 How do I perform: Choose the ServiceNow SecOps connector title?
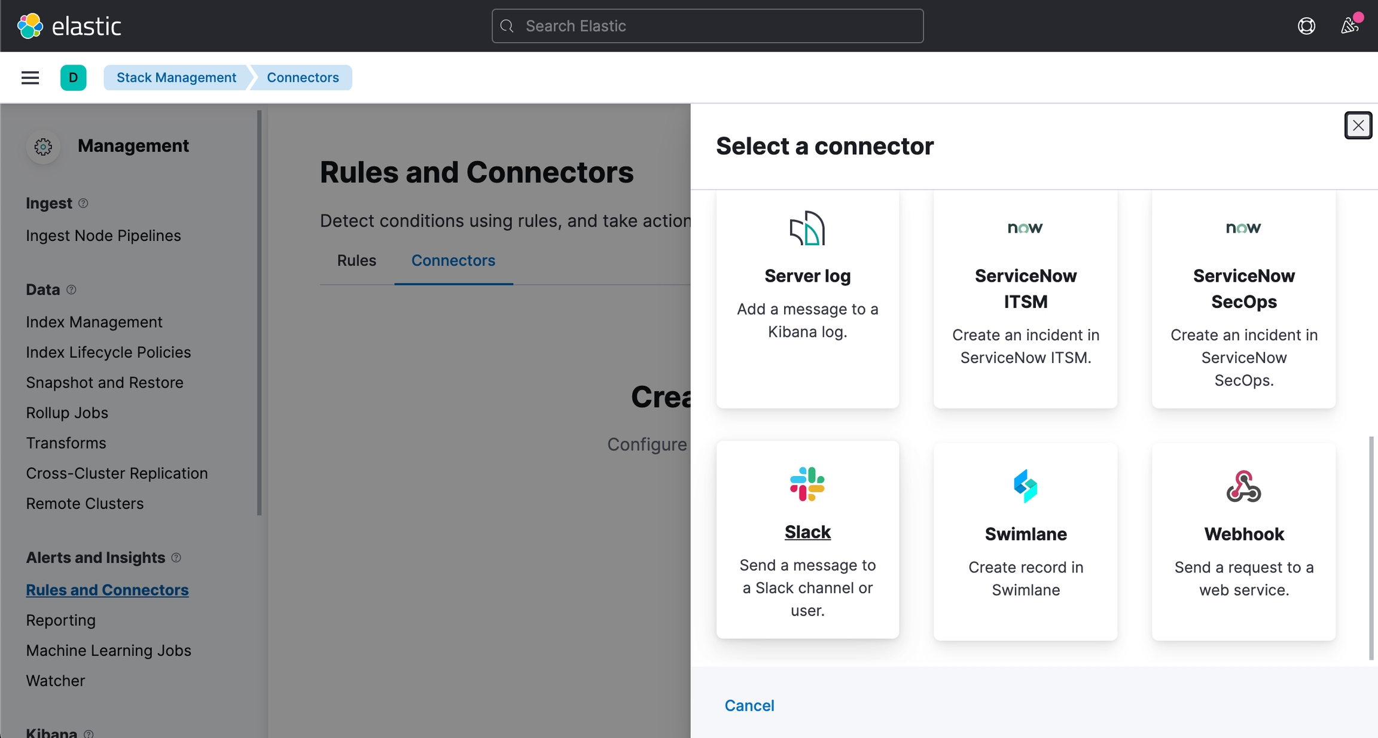coord(1243,289)
